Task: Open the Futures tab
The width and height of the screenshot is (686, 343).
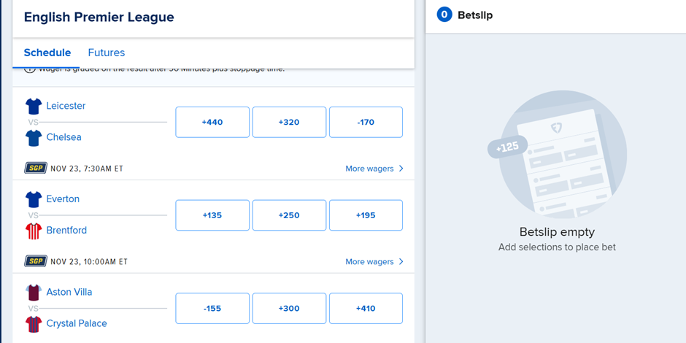Action: pos(107,53)
